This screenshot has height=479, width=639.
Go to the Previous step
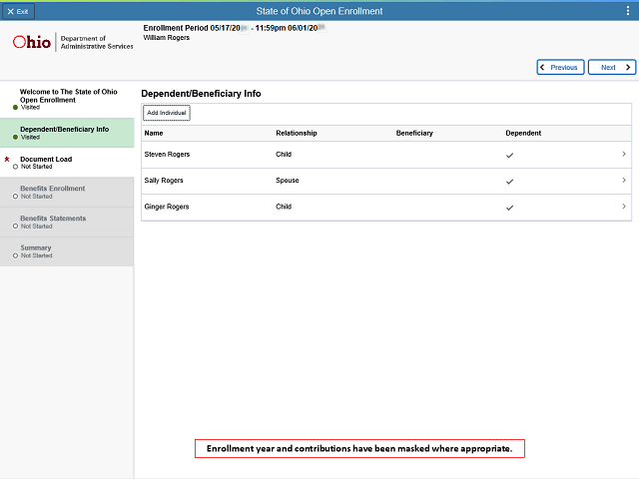click(x=560, y=67)
